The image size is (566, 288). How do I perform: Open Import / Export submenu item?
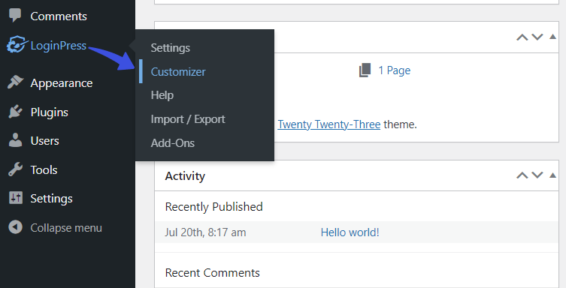point(188,119)
